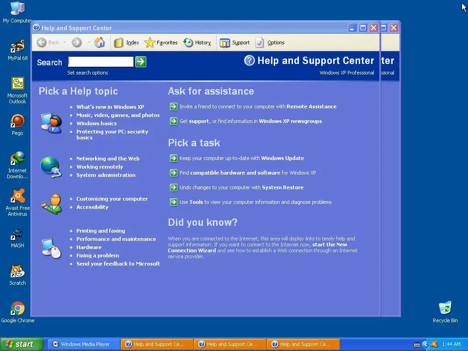Expand the Forward button history dropdown arrow
The height and width of the screenshot is (351, 468).
click(89, 43)
